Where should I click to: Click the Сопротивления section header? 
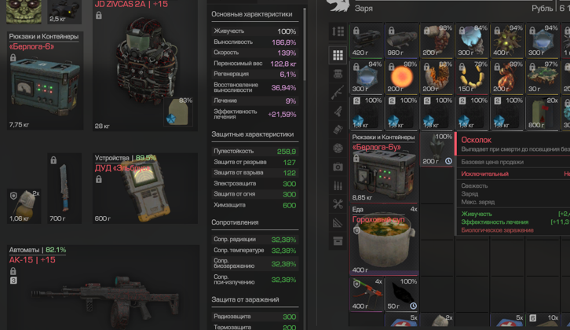point(235,222)
